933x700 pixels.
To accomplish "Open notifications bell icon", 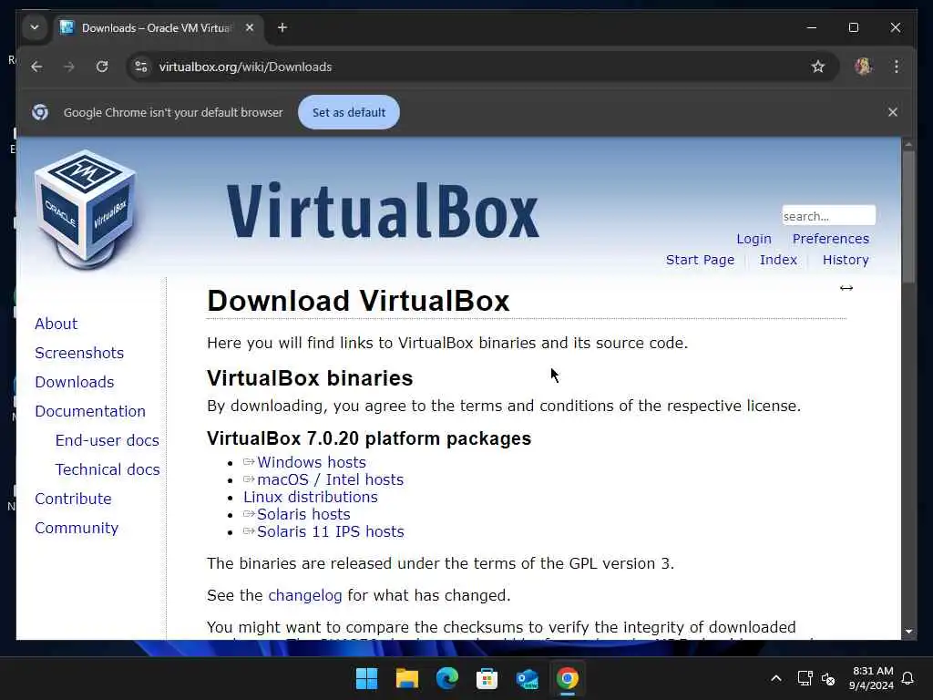I will click(907, 678).
